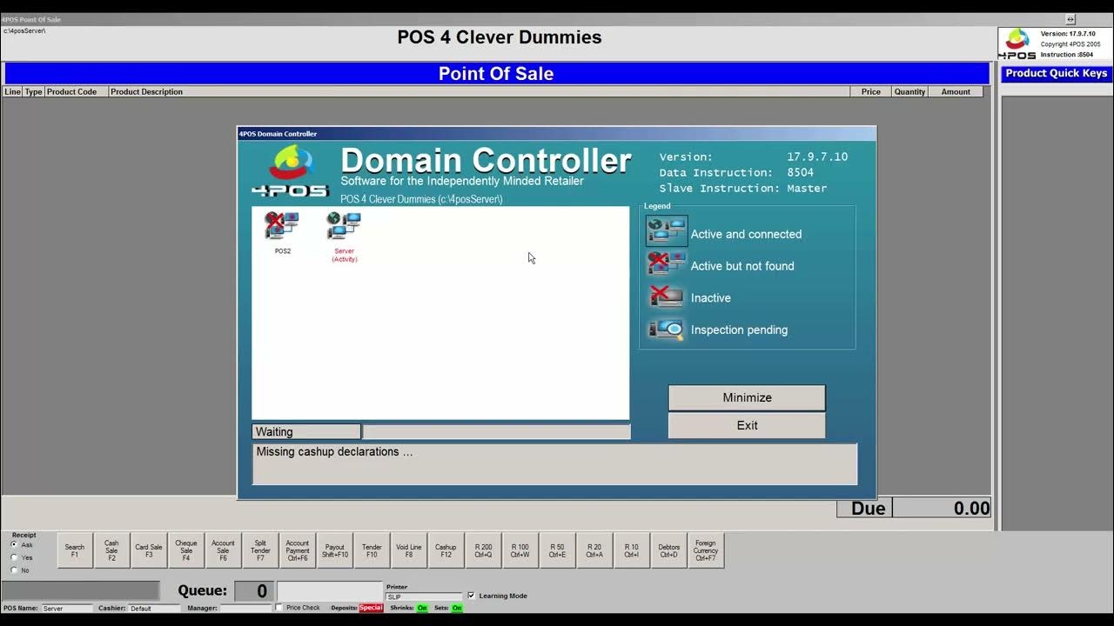Viewport: 1114px width, 626px height.
Task: Click the R 100 quick tender button
Action: pos(520,550)
